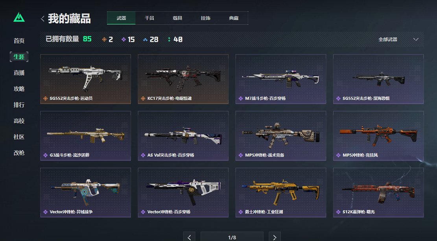The width and height of the screenshot is (437, 241).
Task: Go to previous page arrow
Action: [x=189, y=237]
